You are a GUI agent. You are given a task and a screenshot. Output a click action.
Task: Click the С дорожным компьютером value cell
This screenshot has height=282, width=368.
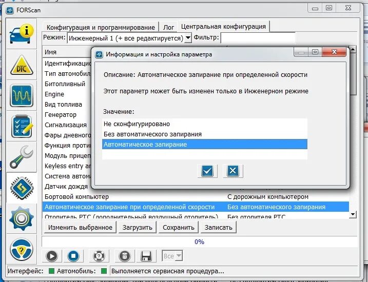coord(268,197)
